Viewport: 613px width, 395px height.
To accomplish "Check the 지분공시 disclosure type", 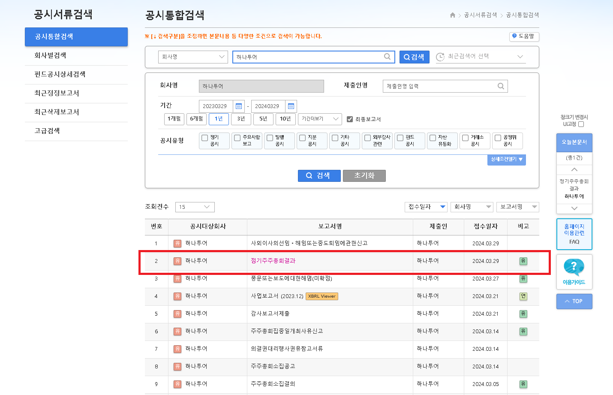I will (x=303, y=138).
